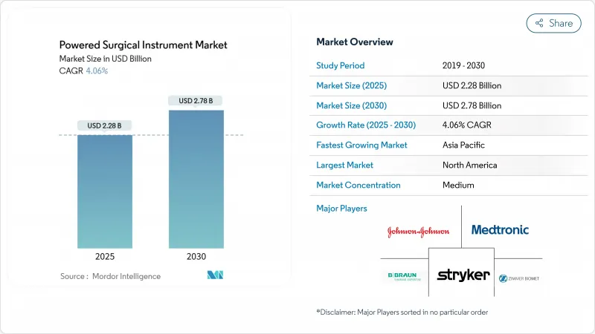Select the USD 2.78 B bar label
Image resolution: width=595 pixels, height=334 pixels.
196,100
